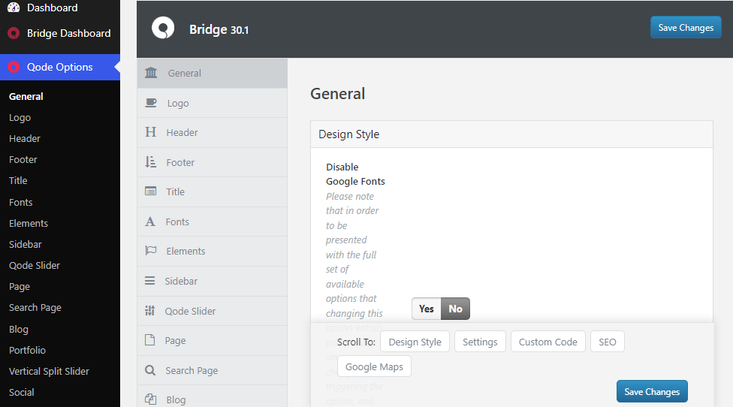Click the General page heading
The width and height of the screenshot is (733, 407).
(x=337, y=94)
